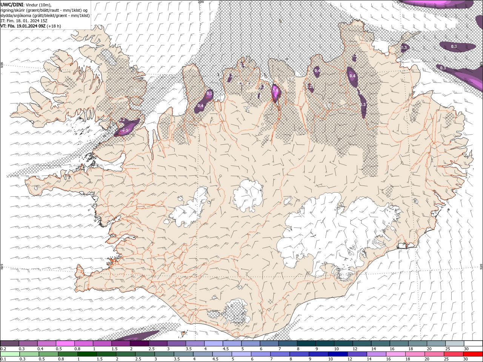
Task: Pick the dark teal 8 swatch in purple scale
Action: (306, 344)
